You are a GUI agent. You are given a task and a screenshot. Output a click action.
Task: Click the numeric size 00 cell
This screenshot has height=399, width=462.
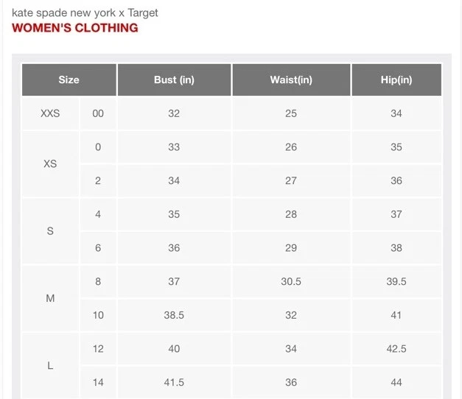98,113
